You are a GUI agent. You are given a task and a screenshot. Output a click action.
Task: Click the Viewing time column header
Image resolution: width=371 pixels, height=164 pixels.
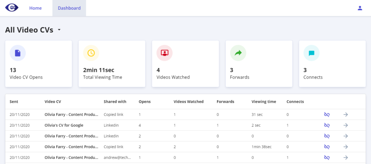coord(264,102)
